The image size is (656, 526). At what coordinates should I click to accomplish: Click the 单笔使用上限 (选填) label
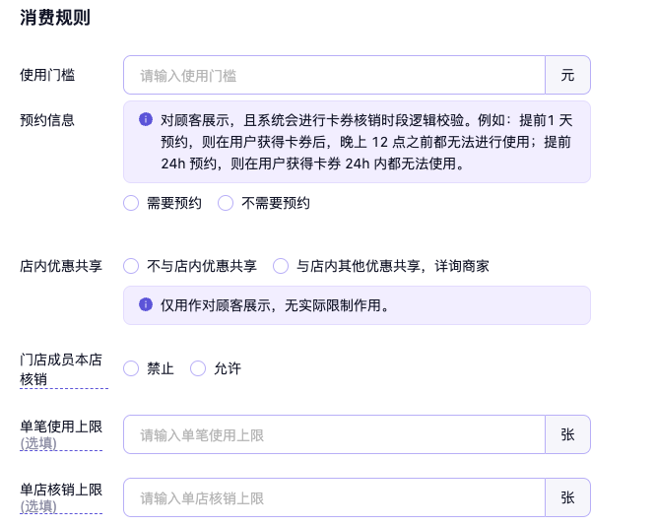61,434
